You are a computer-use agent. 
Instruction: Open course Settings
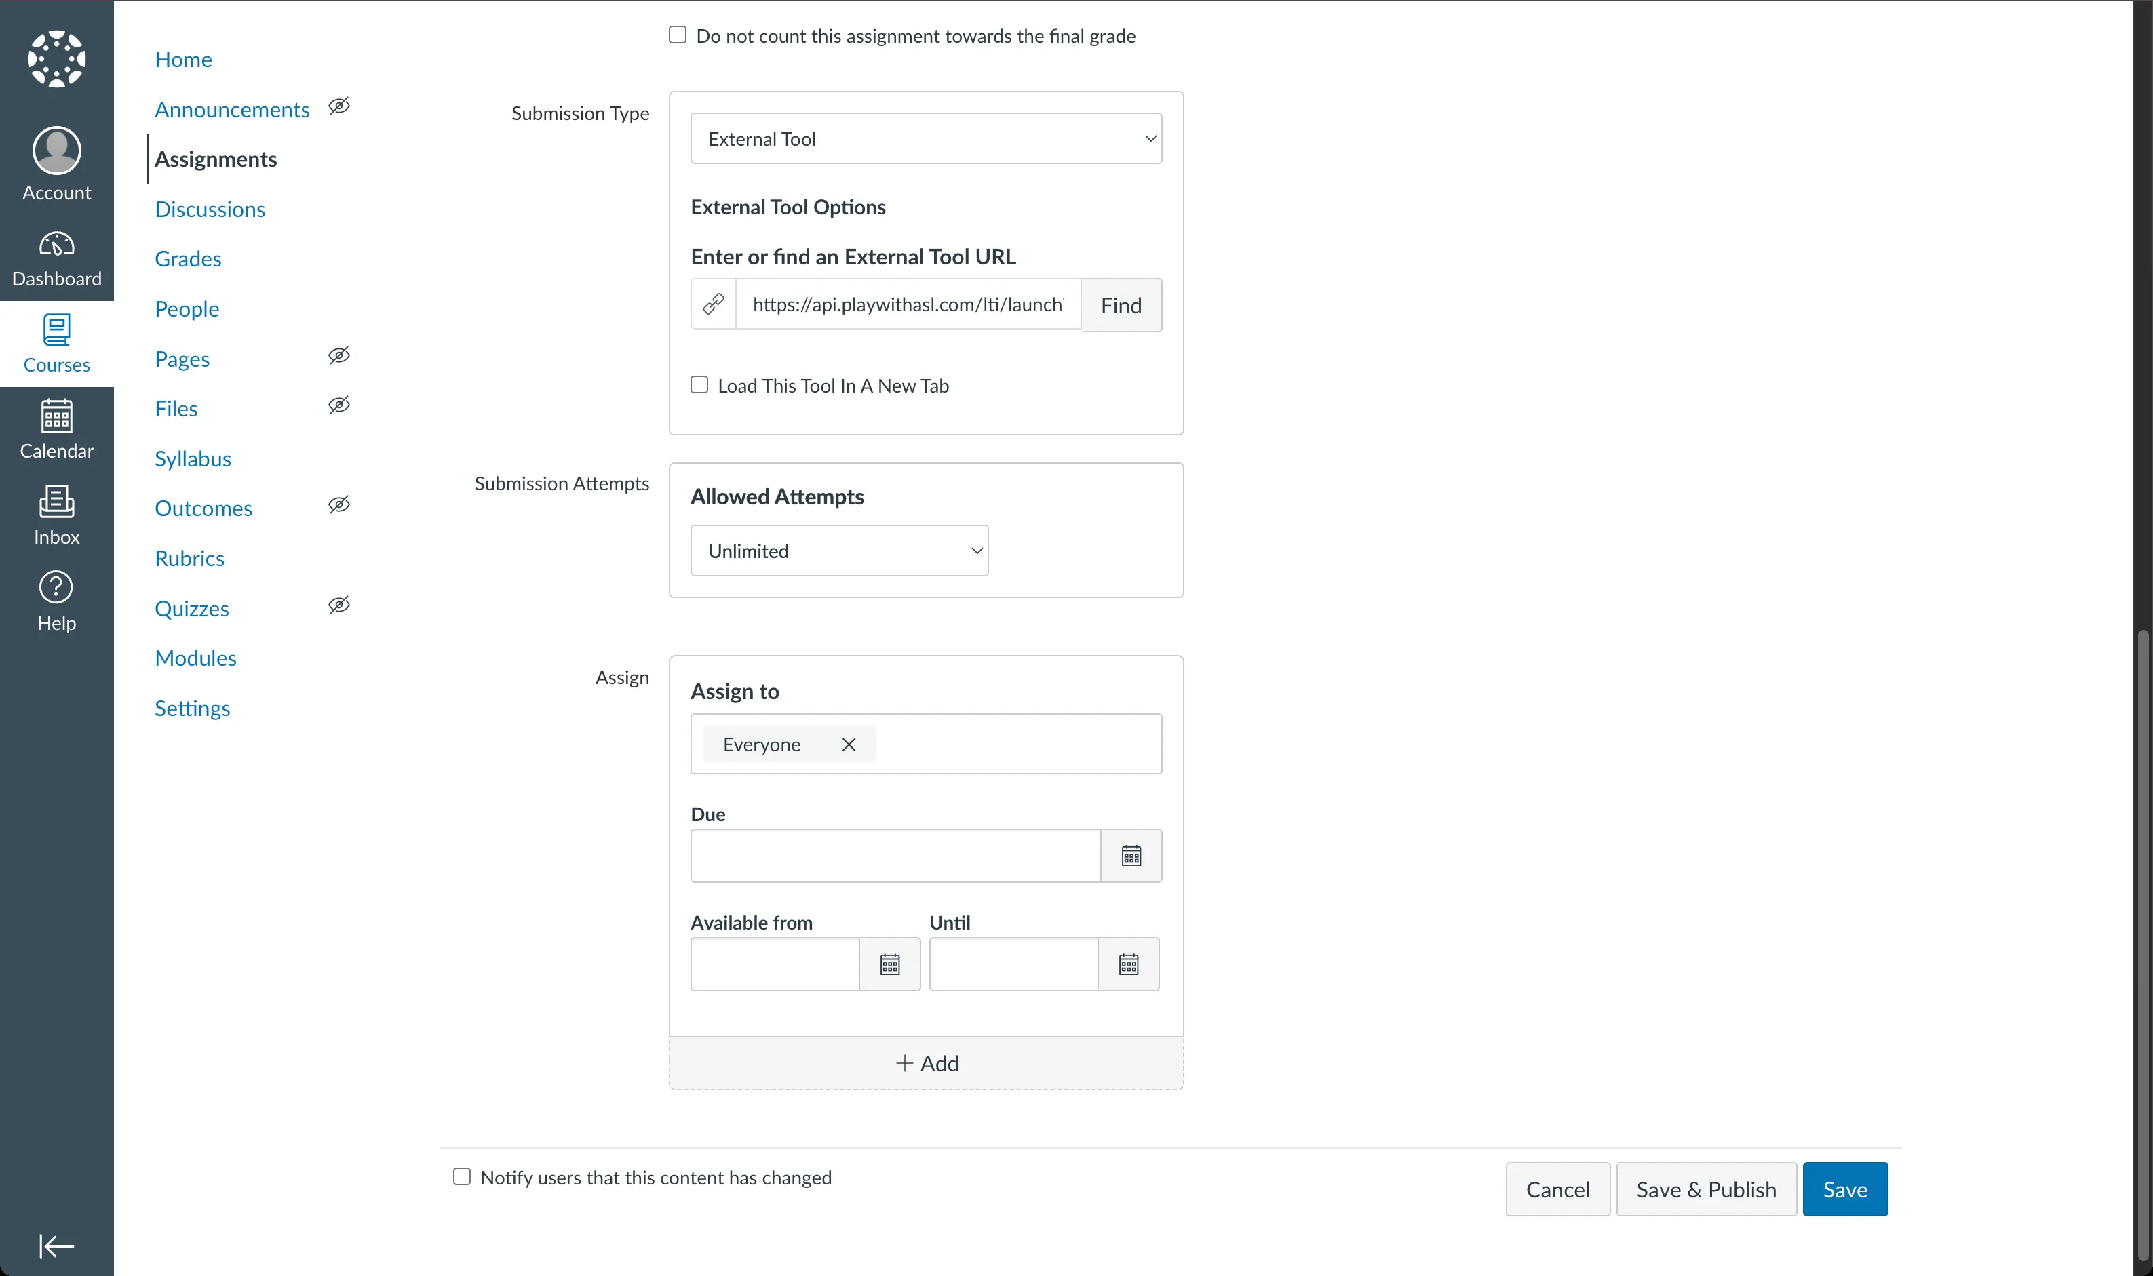[x=192, y=708]
